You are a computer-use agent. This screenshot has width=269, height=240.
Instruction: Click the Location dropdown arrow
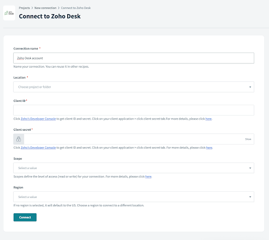click(250, 87)
